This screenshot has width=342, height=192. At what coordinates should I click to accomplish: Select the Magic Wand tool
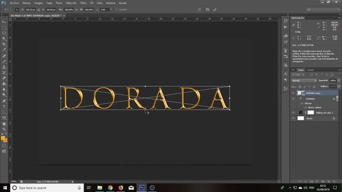[x=4, y=39]
